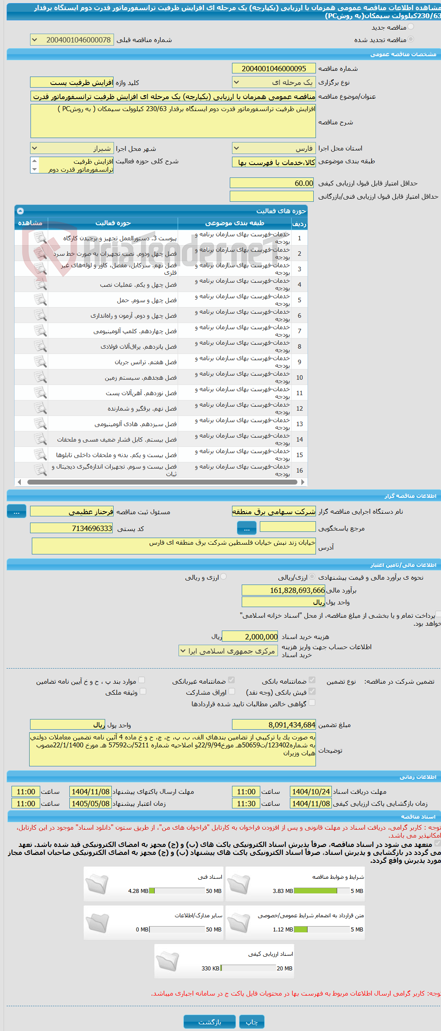Image resolution: width=441 pixels, height=1031 pixels.
Task: Click the شماره مناقصه input field
Action: click(x=274, y=68)
